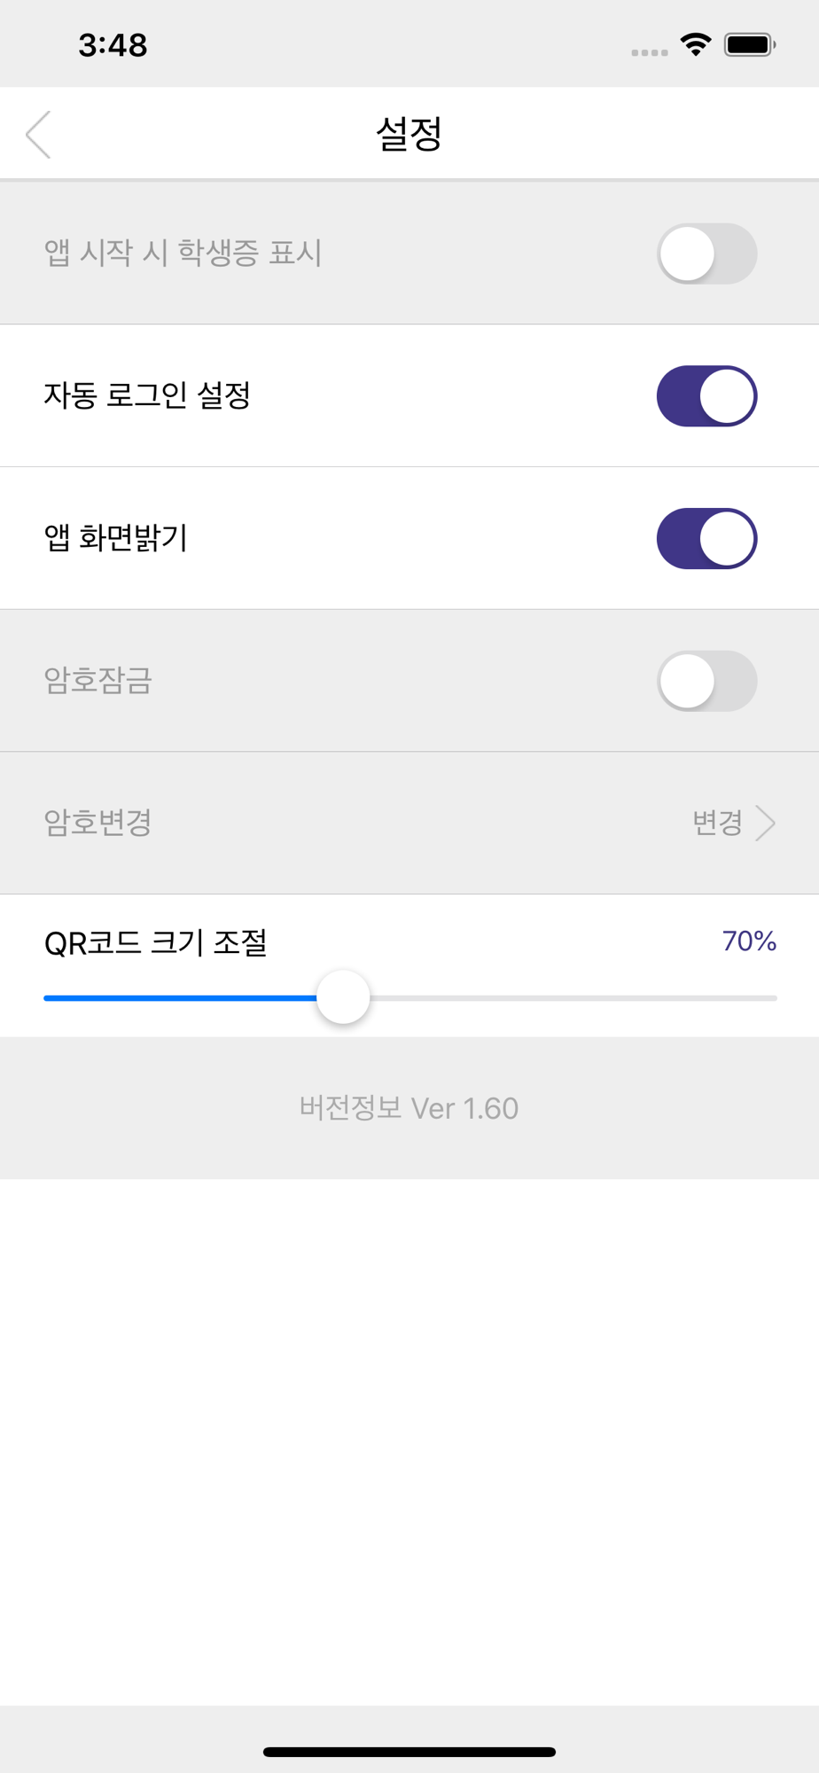
Task: Enable the 암호잠금 switch
Action: click(706, 681)
